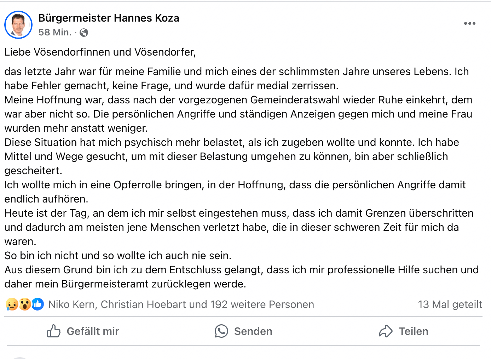Click the greeting line 'Liebe Vösendorfinnen und Vösendorfer'
Image resolution: width=491 pixels, height=359 pixels.
(x=100, y=52)
